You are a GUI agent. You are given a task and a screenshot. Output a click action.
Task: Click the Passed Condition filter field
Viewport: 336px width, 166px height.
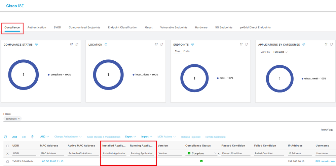236,153
